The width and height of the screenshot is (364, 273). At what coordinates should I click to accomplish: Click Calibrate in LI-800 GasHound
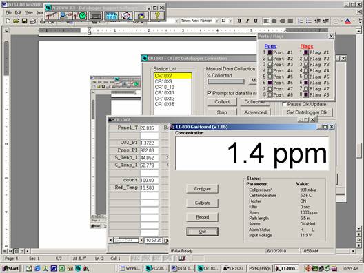tap(202, 203)
